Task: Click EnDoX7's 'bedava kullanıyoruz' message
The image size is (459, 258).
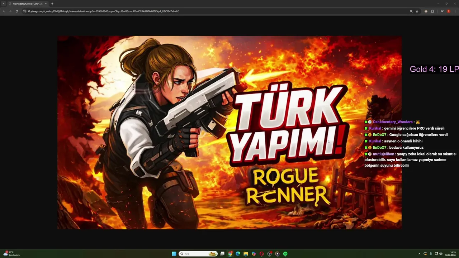Action: coord(394,148)
